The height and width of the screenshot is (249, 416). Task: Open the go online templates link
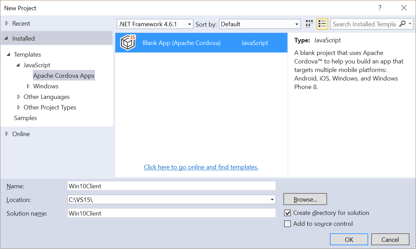click(201, 167)
